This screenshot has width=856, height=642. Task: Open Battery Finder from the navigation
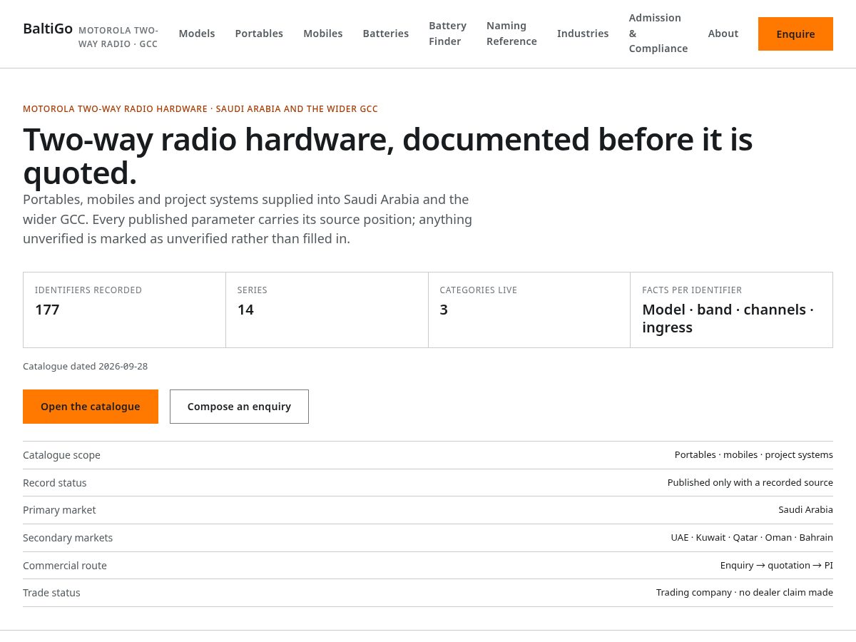448,34
